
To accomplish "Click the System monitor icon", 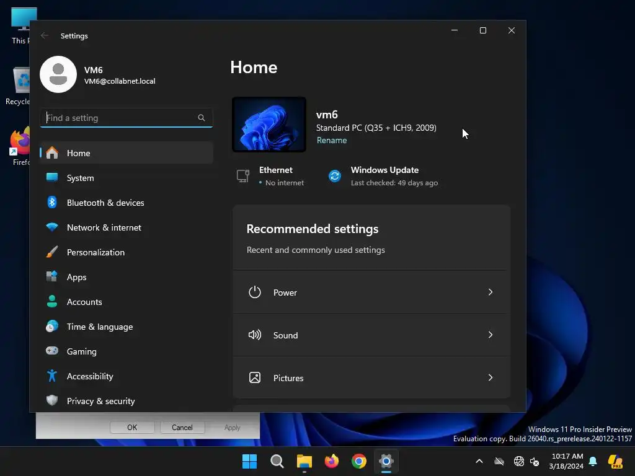I will 52,178.
